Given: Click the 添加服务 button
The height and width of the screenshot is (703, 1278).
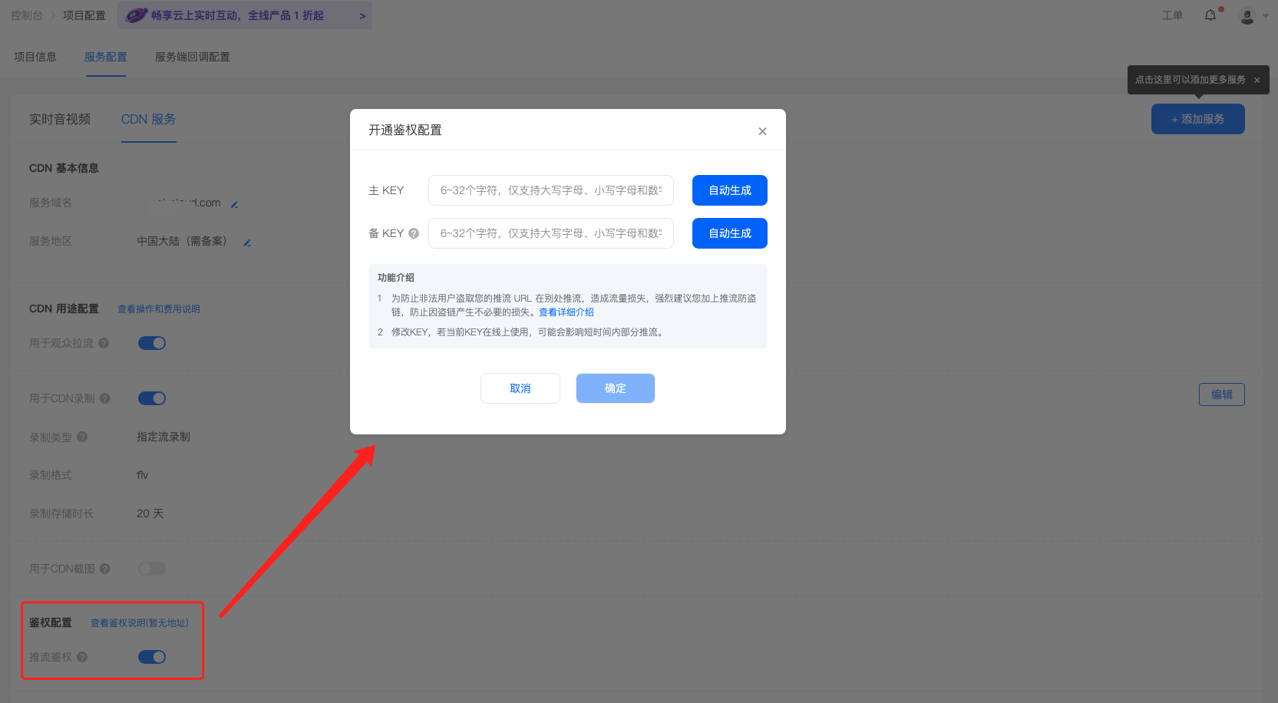Looking at the screenshot, I should pos(1197,119).
